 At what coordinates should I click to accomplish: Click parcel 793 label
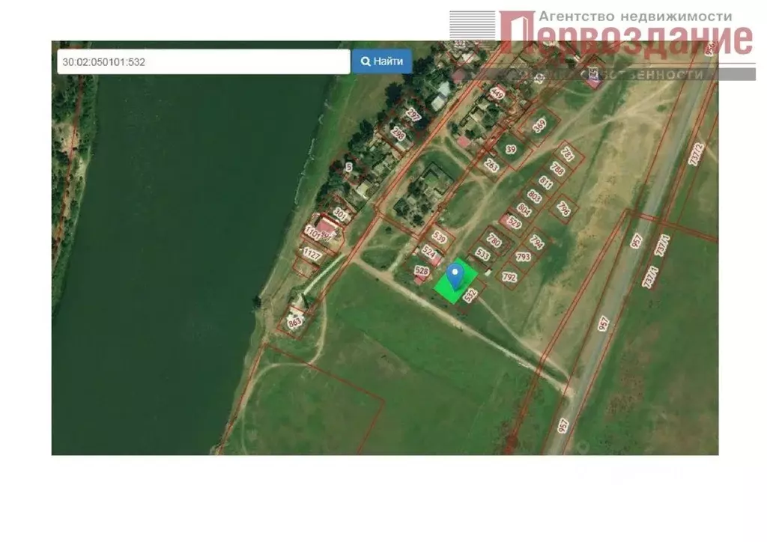tap(523, 257)
